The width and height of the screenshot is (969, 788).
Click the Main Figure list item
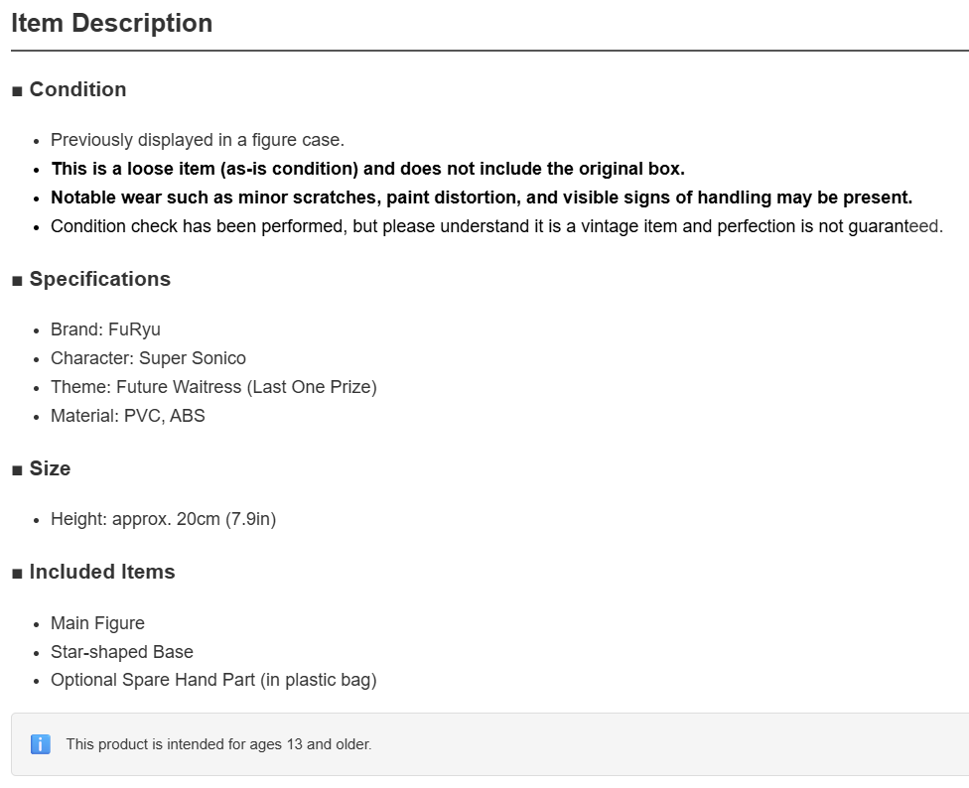(x=97, y=623)
